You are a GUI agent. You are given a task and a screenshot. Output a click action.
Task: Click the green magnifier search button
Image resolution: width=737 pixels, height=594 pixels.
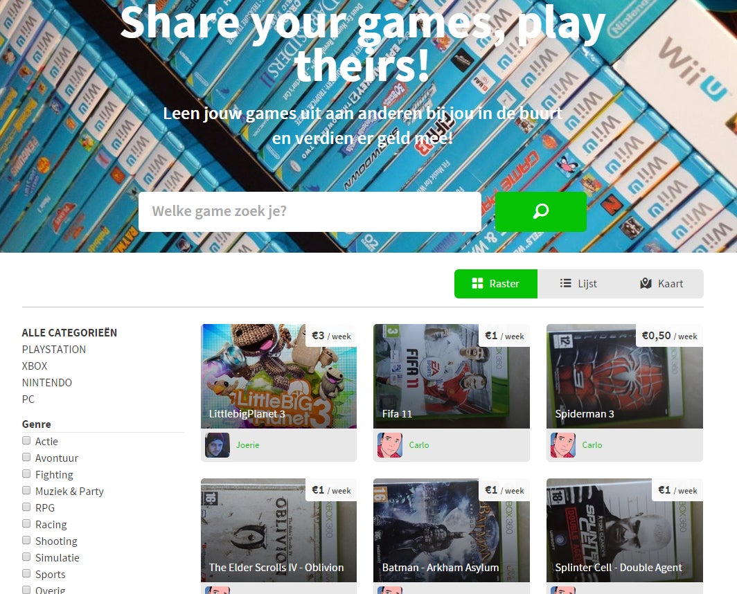point(540,211)
